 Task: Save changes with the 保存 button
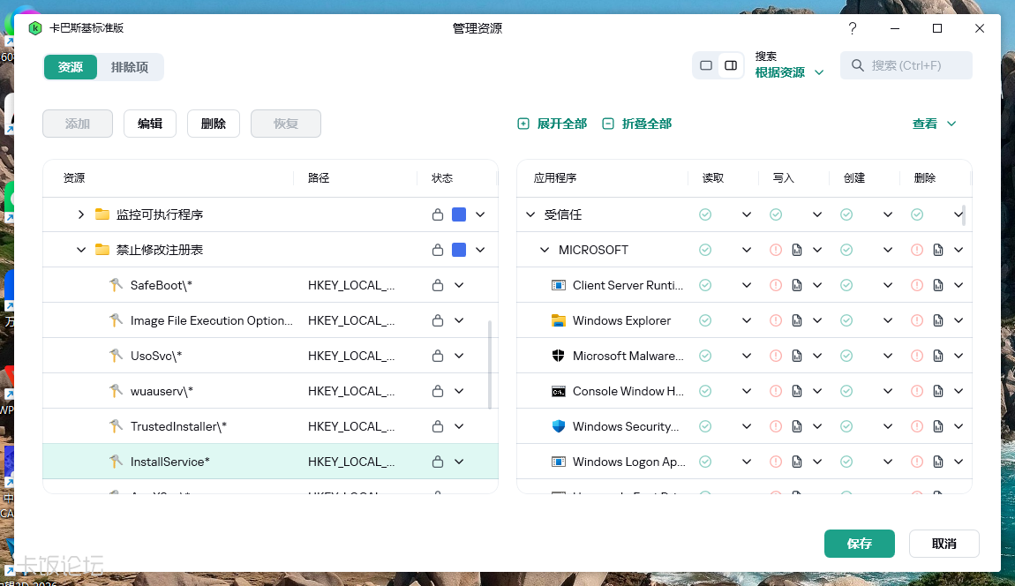point(860,544)
